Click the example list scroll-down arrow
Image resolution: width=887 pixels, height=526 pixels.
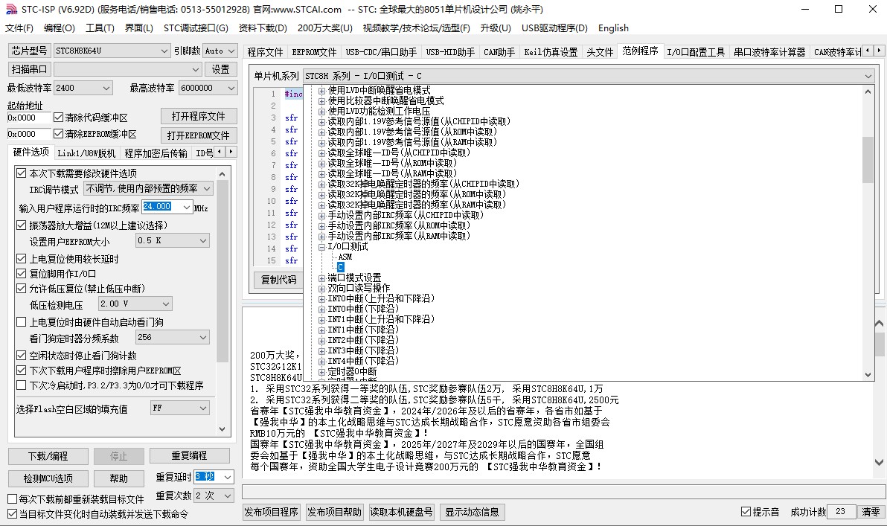[x=868, y=375]
